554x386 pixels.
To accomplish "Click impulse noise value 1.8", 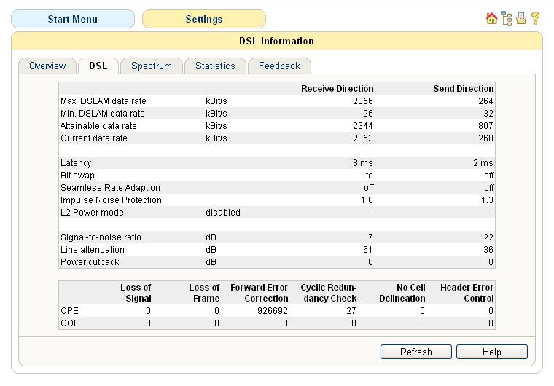I will [x=367, y=200].
